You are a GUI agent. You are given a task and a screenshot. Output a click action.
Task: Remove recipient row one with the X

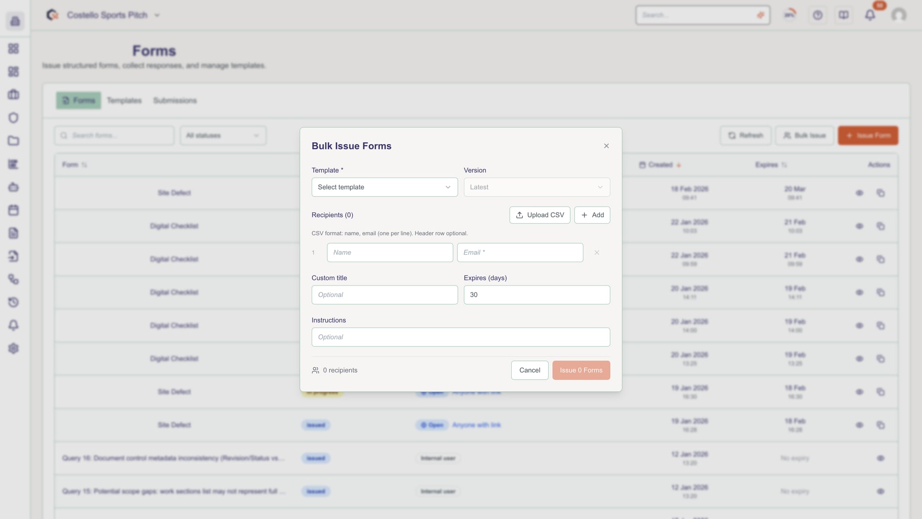pyautogui.click(x=597, y=252)
